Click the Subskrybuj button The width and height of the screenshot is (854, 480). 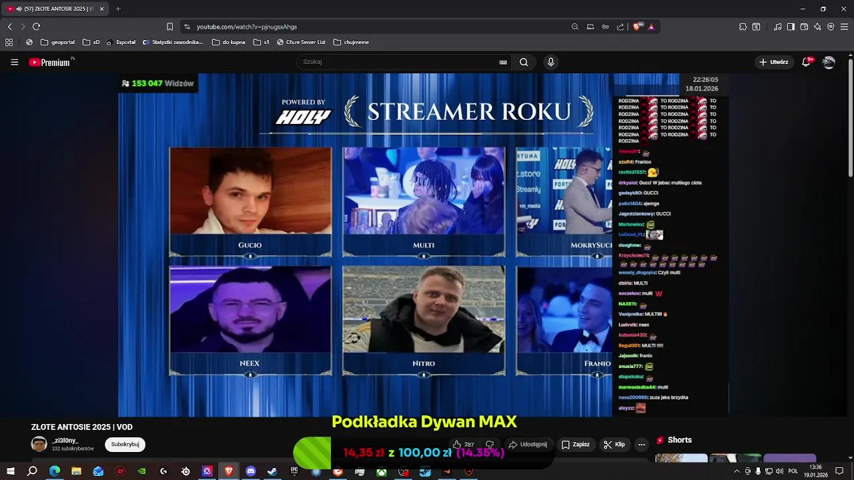(125, 445)
